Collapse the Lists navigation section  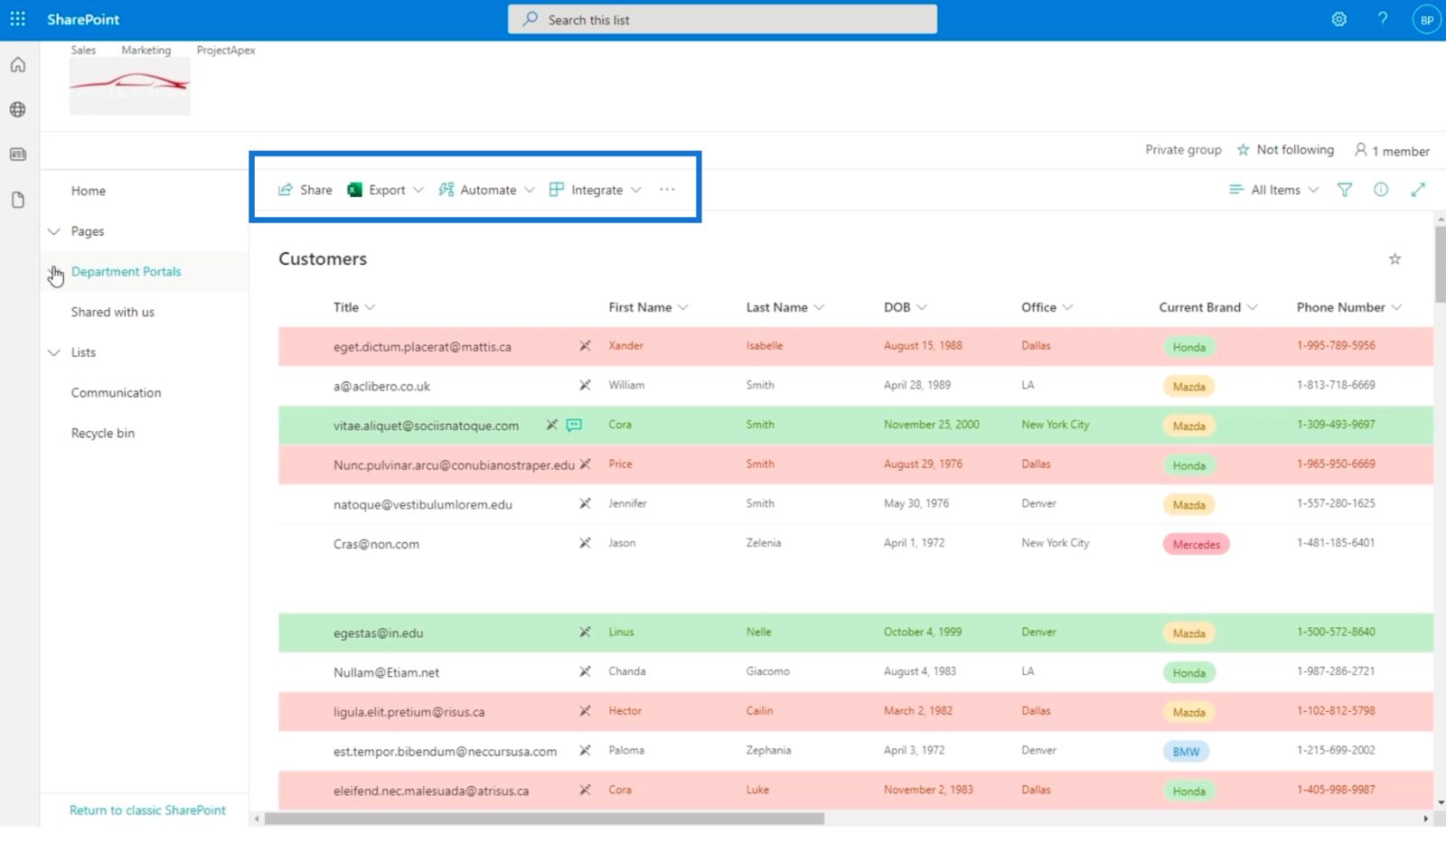(54, 352)
